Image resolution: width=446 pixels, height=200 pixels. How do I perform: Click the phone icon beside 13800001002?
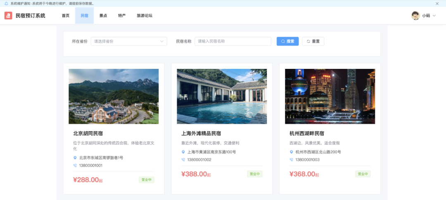point(183,160)
